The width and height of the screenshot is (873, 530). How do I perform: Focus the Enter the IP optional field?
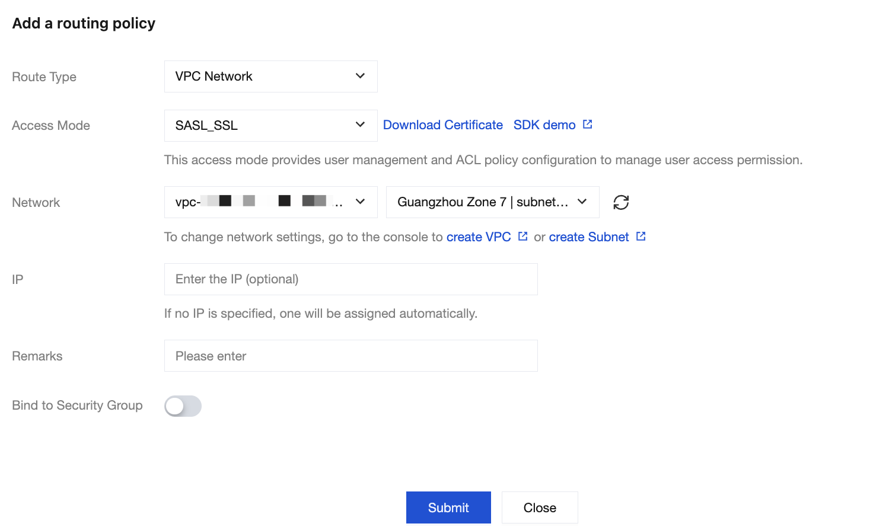click(x=351, y=279)
